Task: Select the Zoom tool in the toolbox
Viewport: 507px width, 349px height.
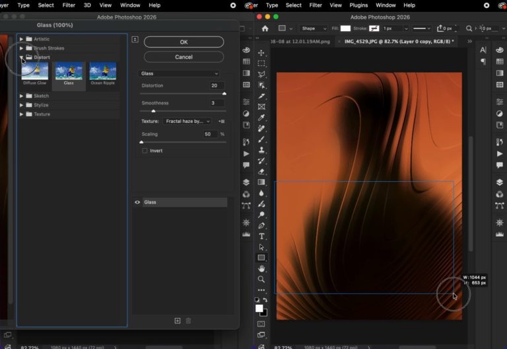Action: click(261, 280)
